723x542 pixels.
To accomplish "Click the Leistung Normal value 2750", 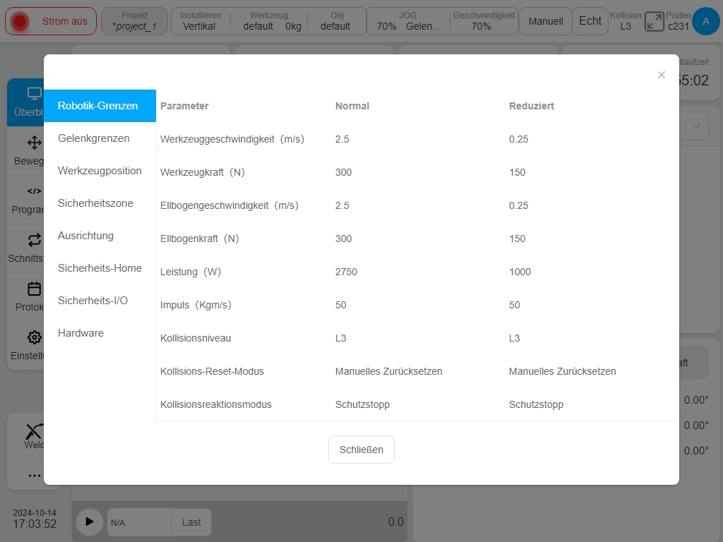I will pos(346,272).
